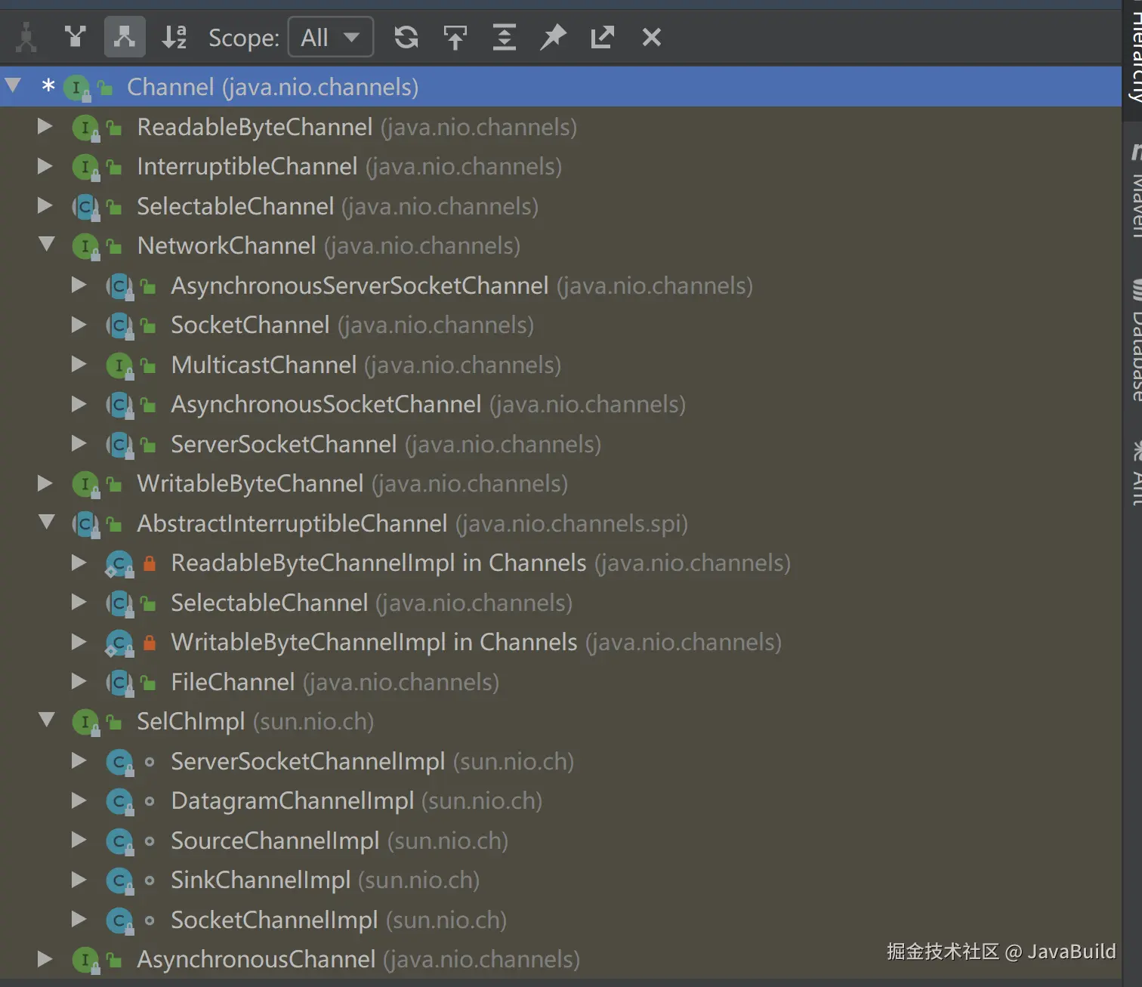Expand the InterruptibleChannel node
This screenshot has width=1142, height=987.
pos(45,166)
